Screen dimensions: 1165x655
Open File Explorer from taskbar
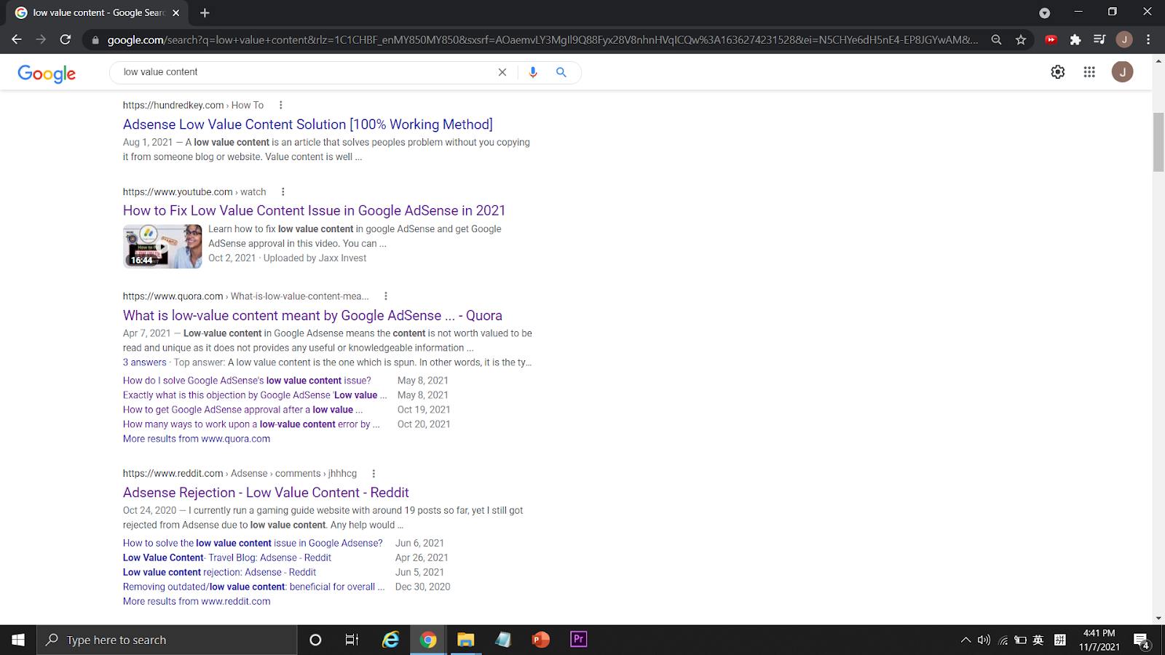(466, 640)
